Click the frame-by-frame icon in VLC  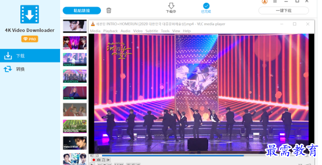(x=108, y=160)
